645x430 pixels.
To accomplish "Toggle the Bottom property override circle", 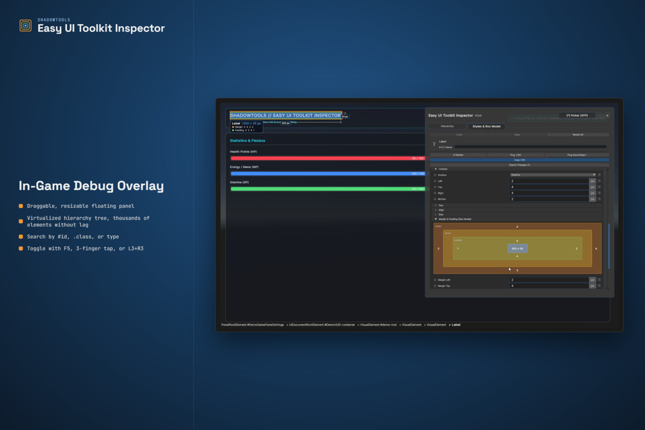I will point(435,199).
